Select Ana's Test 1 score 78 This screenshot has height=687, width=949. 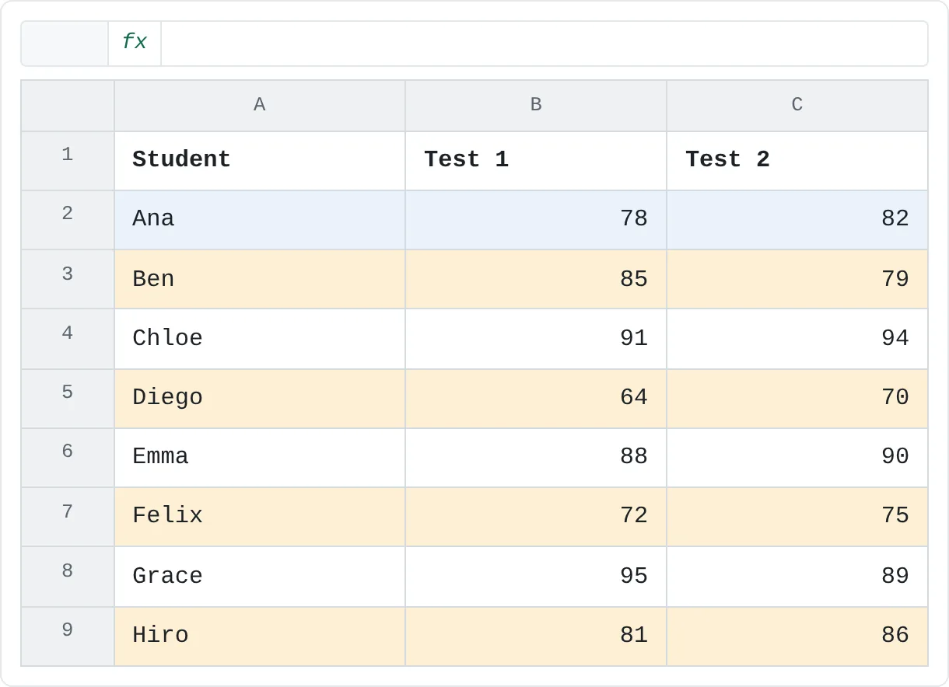(x=536, y=220)
